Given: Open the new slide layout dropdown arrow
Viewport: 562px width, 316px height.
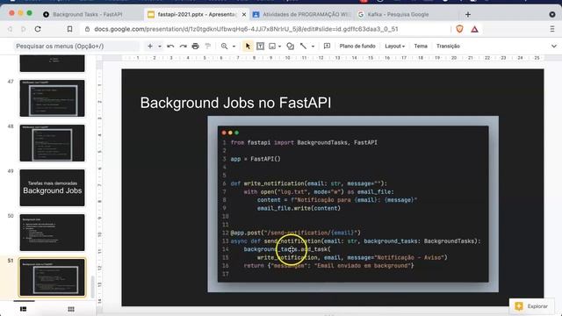Looking at the screenshot, I should tap(160, 47).
